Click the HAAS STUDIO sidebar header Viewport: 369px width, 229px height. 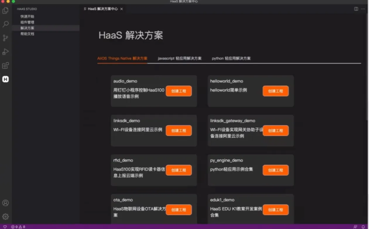(x=27, y=9)
